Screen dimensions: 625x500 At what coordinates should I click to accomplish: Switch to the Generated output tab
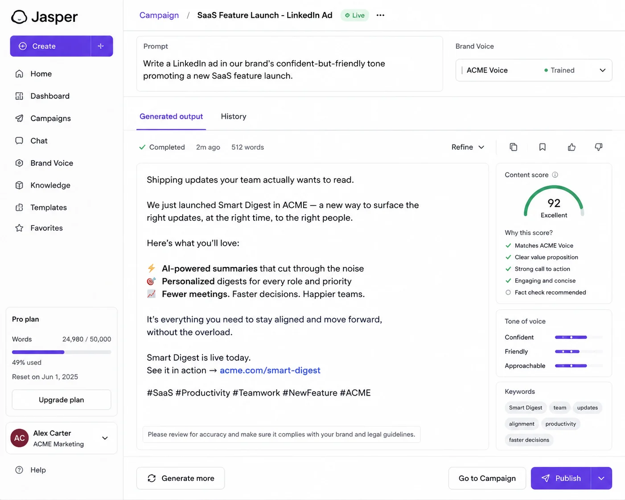pyautogui.click(x=171, y=116)
